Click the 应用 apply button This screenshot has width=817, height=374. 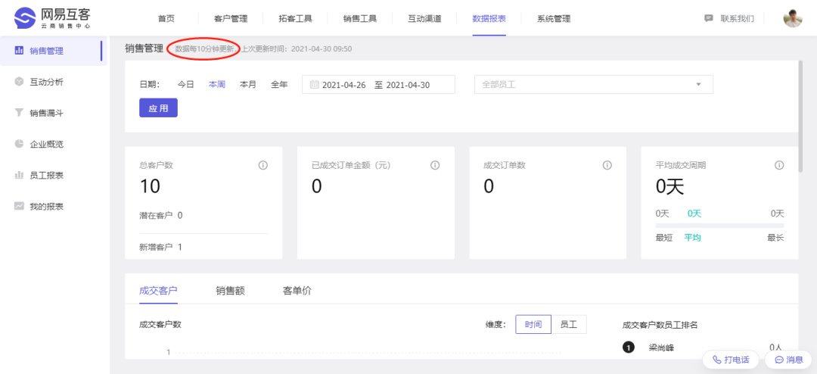coord(158,108)
